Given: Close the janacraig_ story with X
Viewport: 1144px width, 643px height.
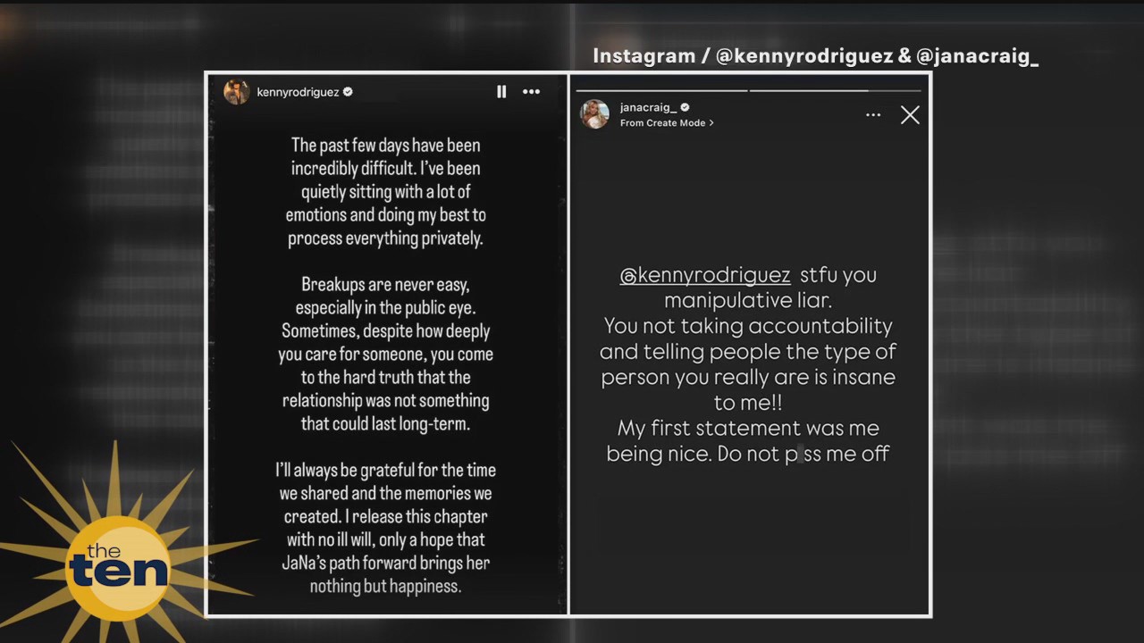Looking at the screenshot, I should (910, 115).
